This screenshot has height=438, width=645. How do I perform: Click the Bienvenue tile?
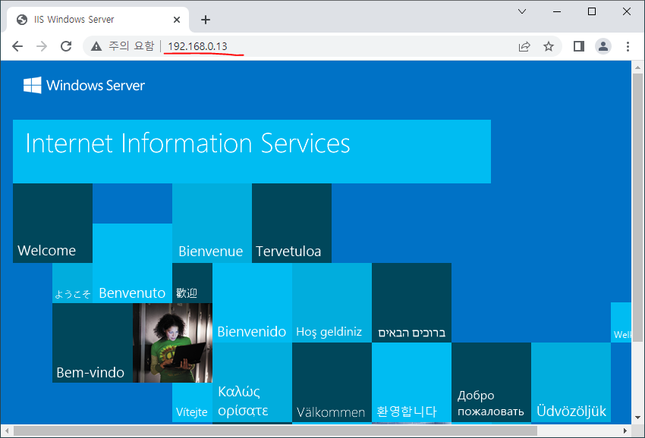(x=212, y=223)
